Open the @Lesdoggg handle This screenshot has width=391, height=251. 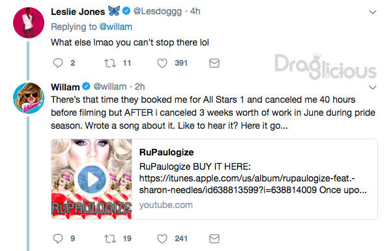coord(157,12)
